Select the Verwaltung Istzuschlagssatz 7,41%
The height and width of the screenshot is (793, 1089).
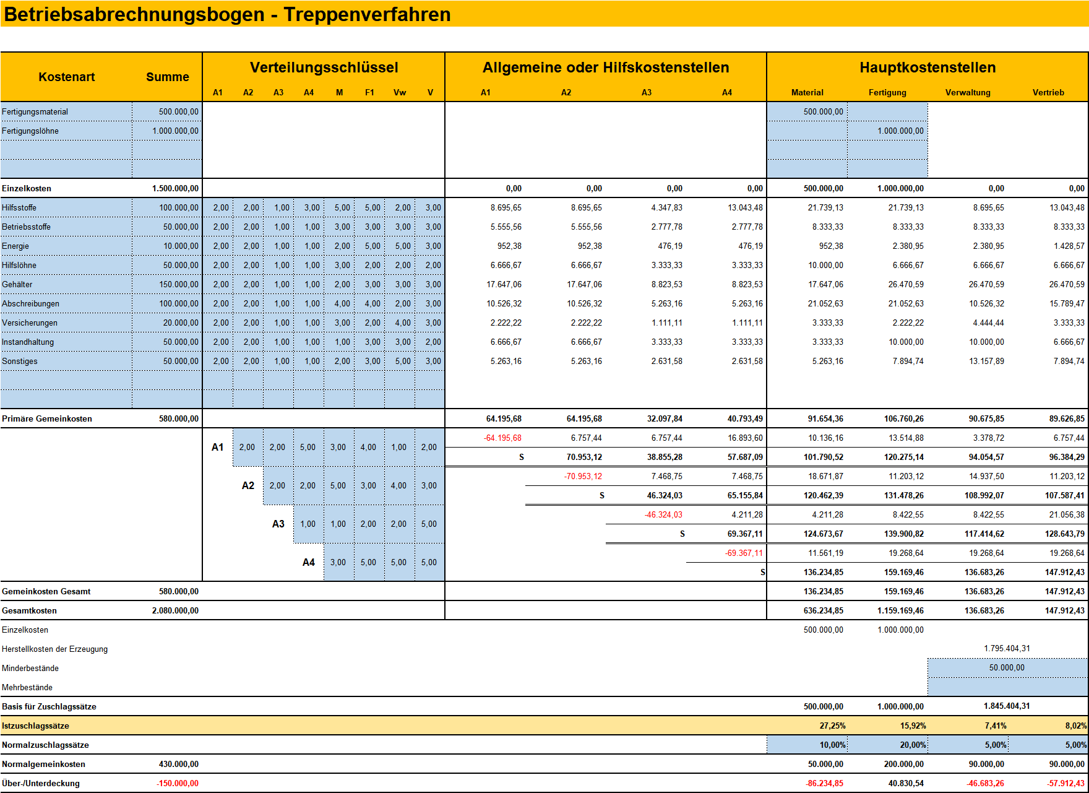[995, 726]
